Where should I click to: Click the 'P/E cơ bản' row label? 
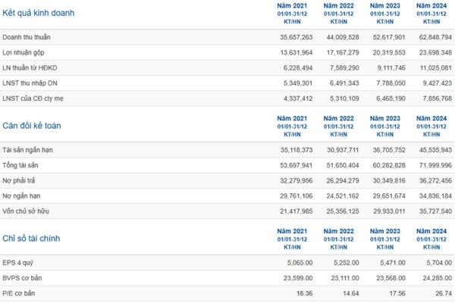pos(20,292)
